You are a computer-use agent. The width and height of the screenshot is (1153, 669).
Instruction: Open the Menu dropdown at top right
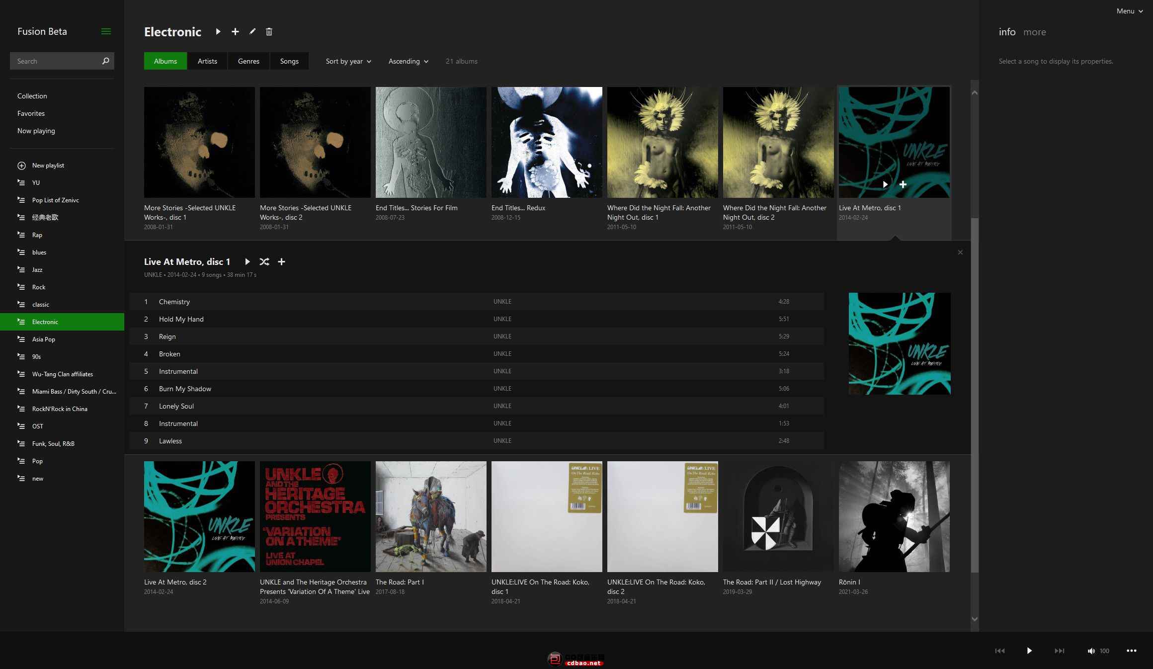point(1129,11)
